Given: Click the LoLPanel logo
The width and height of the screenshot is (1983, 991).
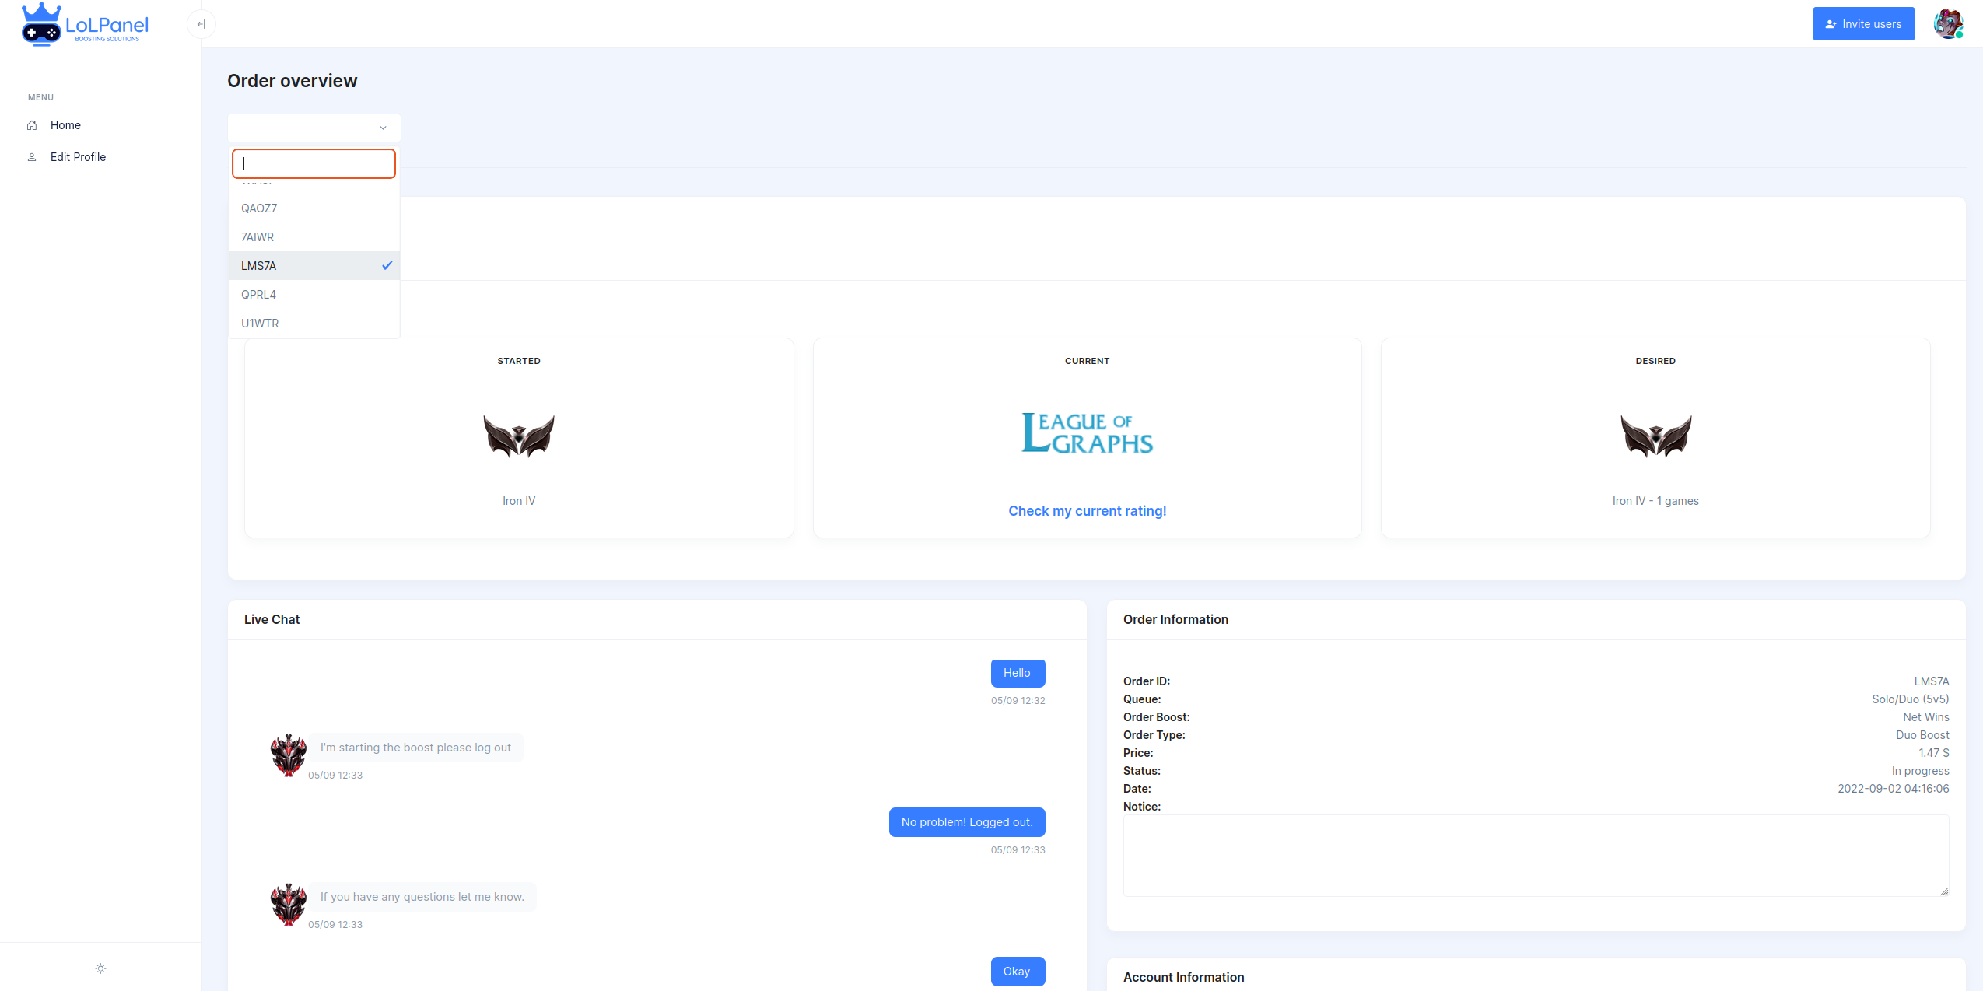Looking at the screenshot, I should [x=85, y=24].
